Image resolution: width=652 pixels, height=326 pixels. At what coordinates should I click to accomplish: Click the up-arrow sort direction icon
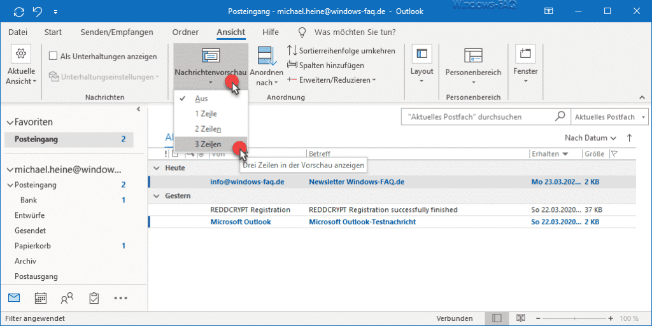coord(629,138)
